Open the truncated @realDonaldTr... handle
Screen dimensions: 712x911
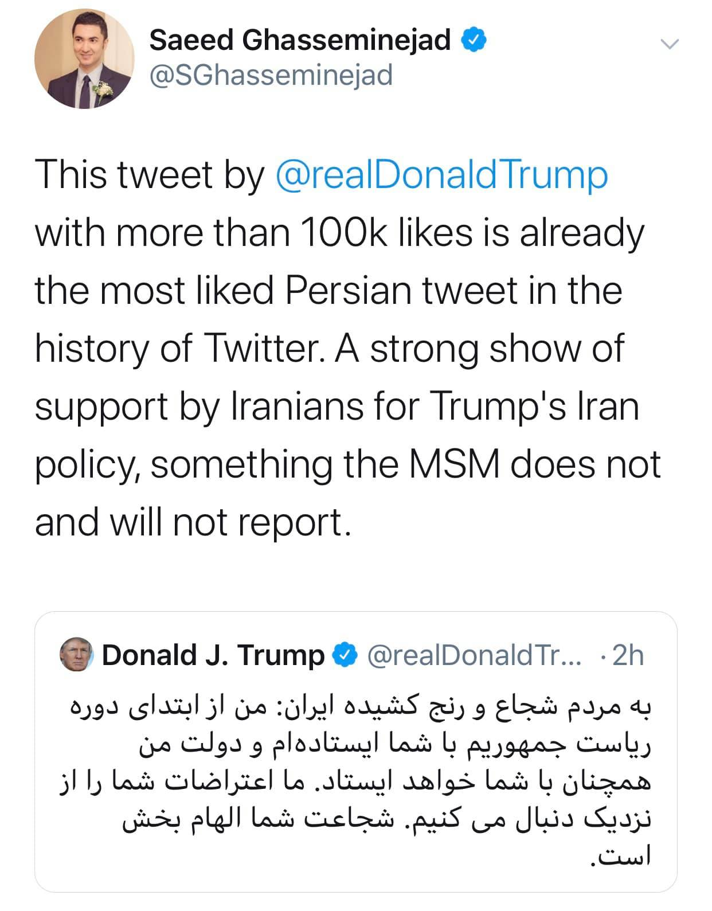(x=474, y=655)
